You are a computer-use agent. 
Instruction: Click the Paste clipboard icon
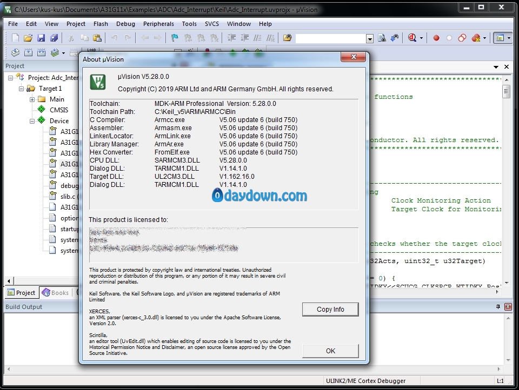(97, 38)
